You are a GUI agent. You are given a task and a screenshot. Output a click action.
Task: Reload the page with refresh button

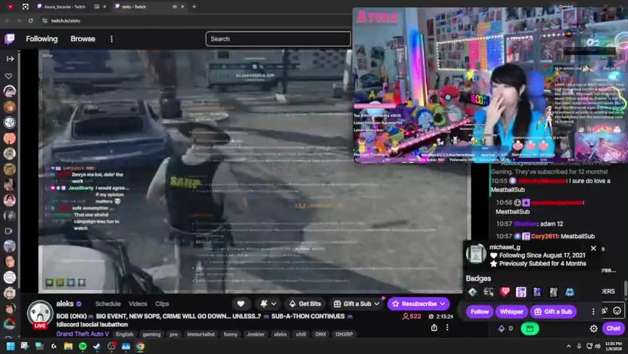point(30,21)
